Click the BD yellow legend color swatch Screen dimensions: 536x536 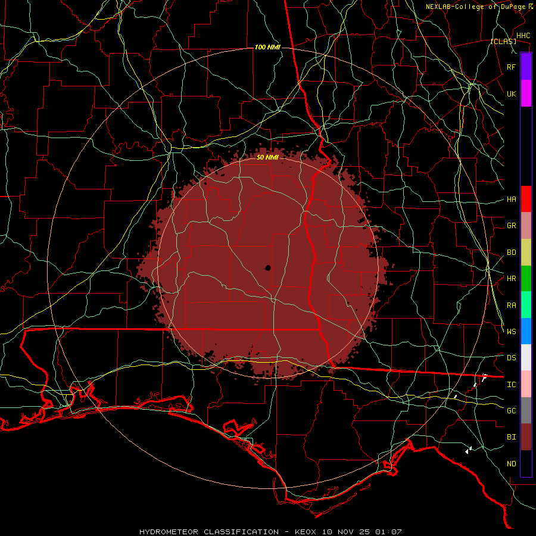(526, 252)
